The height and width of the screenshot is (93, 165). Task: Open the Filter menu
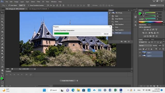(38, 2)
